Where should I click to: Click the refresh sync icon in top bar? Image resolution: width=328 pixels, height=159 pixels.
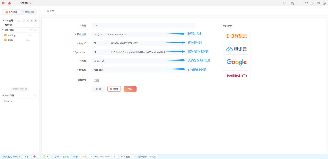(x=285, y=3)
